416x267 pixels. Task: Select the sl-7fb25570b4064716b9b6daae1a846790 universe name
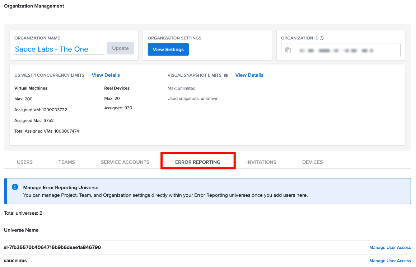52,247
